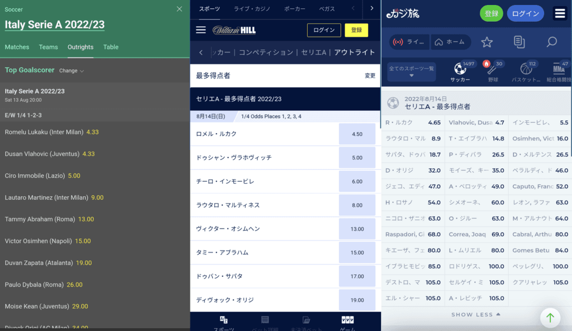Select Lautaro Martinez (Inter Milan) 9.00 odds
The image size is (572, 331).
tap(97, 197)
